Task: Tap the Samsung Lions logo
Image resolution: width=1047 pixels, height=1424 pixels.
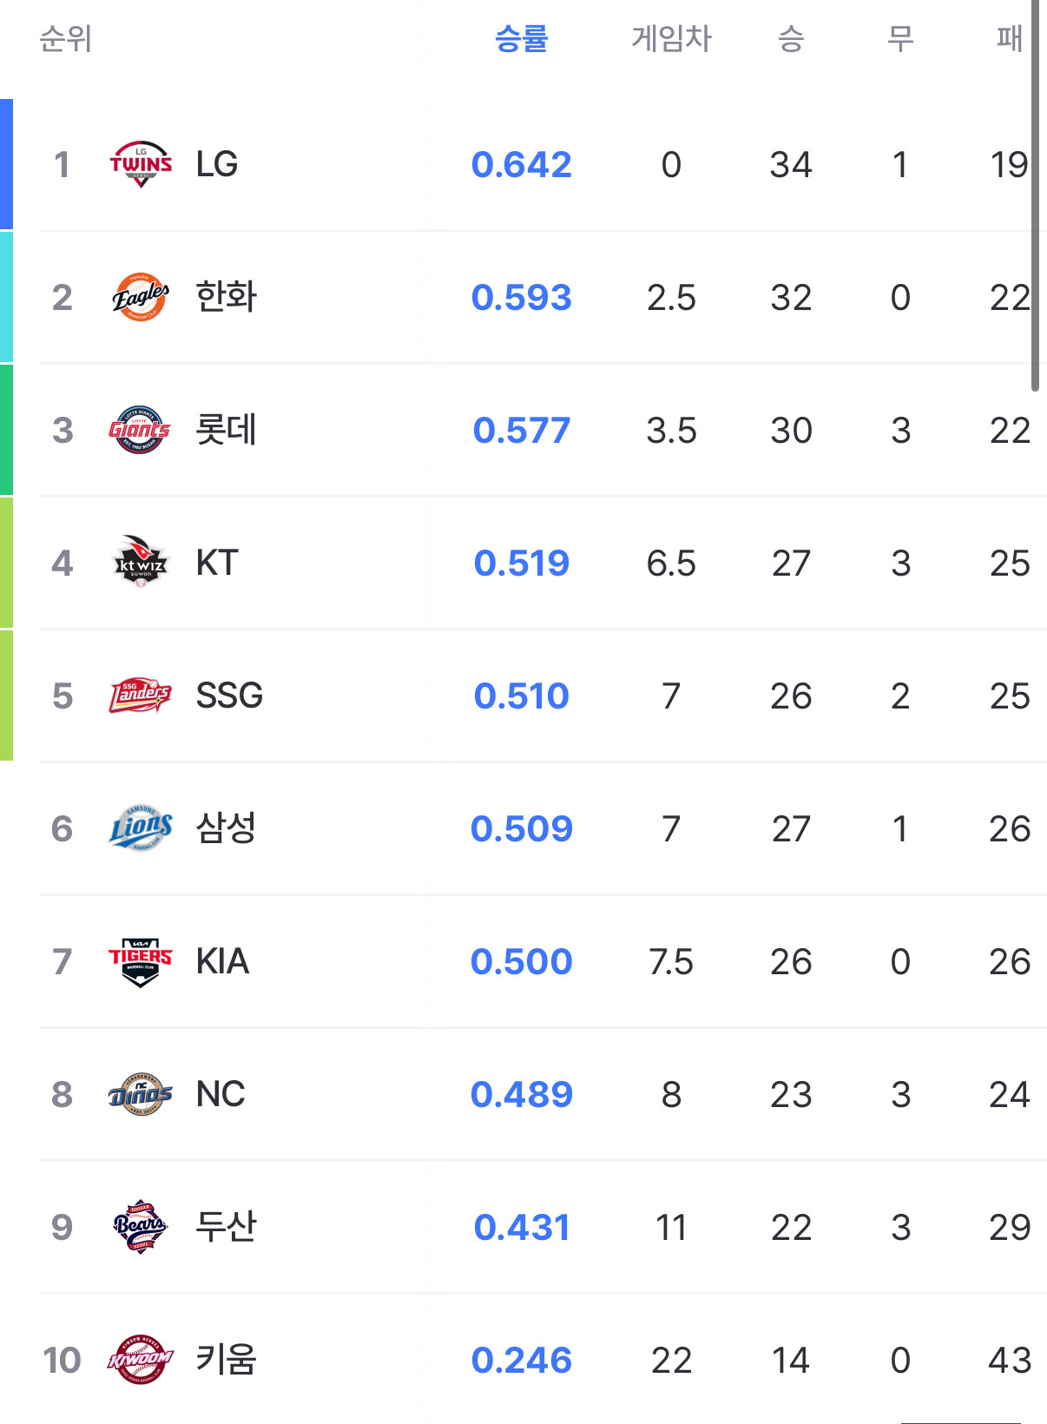Action: [x=141, y=828]
